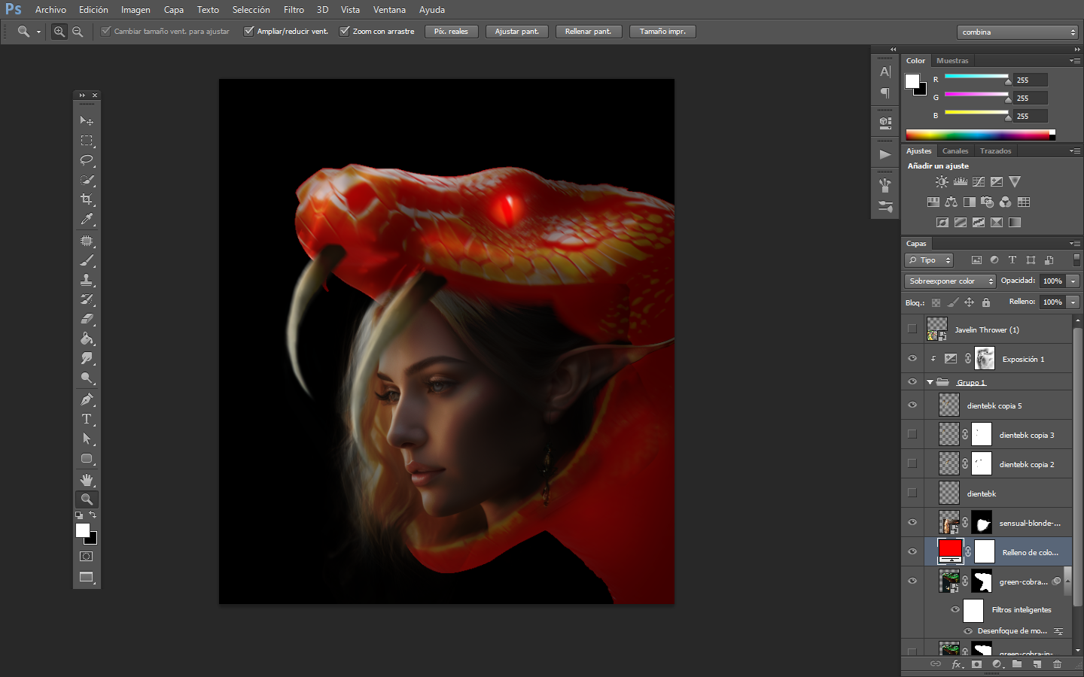Uncheck 'Zoom con arrastre' checkbox
The image size is (1084, 677).
click(345, 32)
